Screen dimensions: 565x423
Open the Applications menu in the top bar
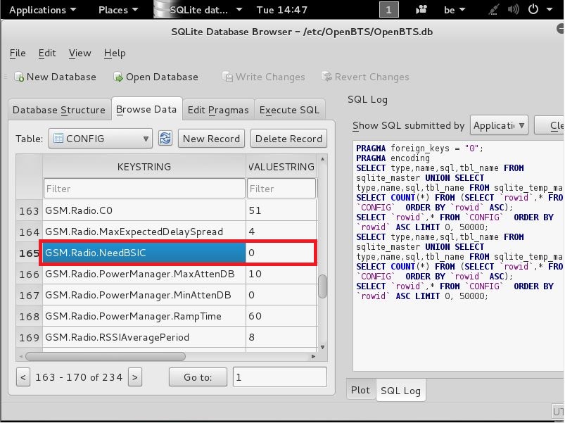tap(42, 10)
